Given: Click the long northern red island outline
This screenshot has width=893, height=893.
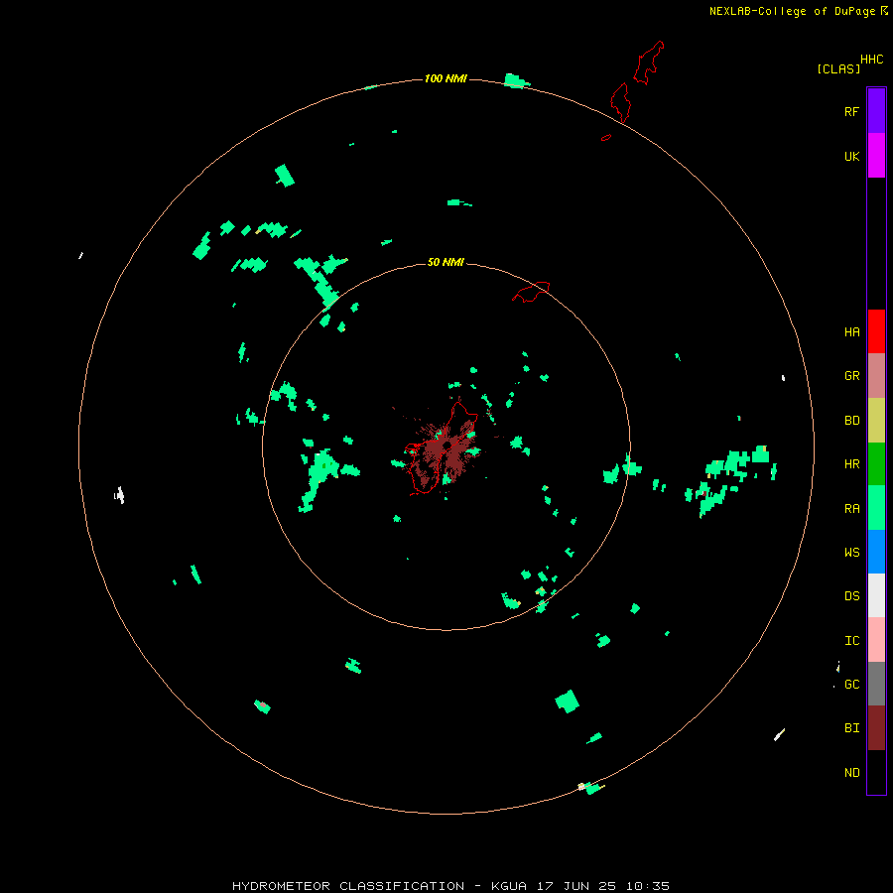Looking at the screenshot, I should point(649,63).
